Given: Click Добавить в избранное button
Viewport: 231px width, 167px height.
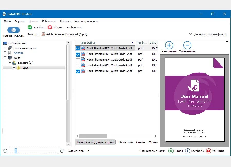Looking at the screenshot, I should (65, 27).
